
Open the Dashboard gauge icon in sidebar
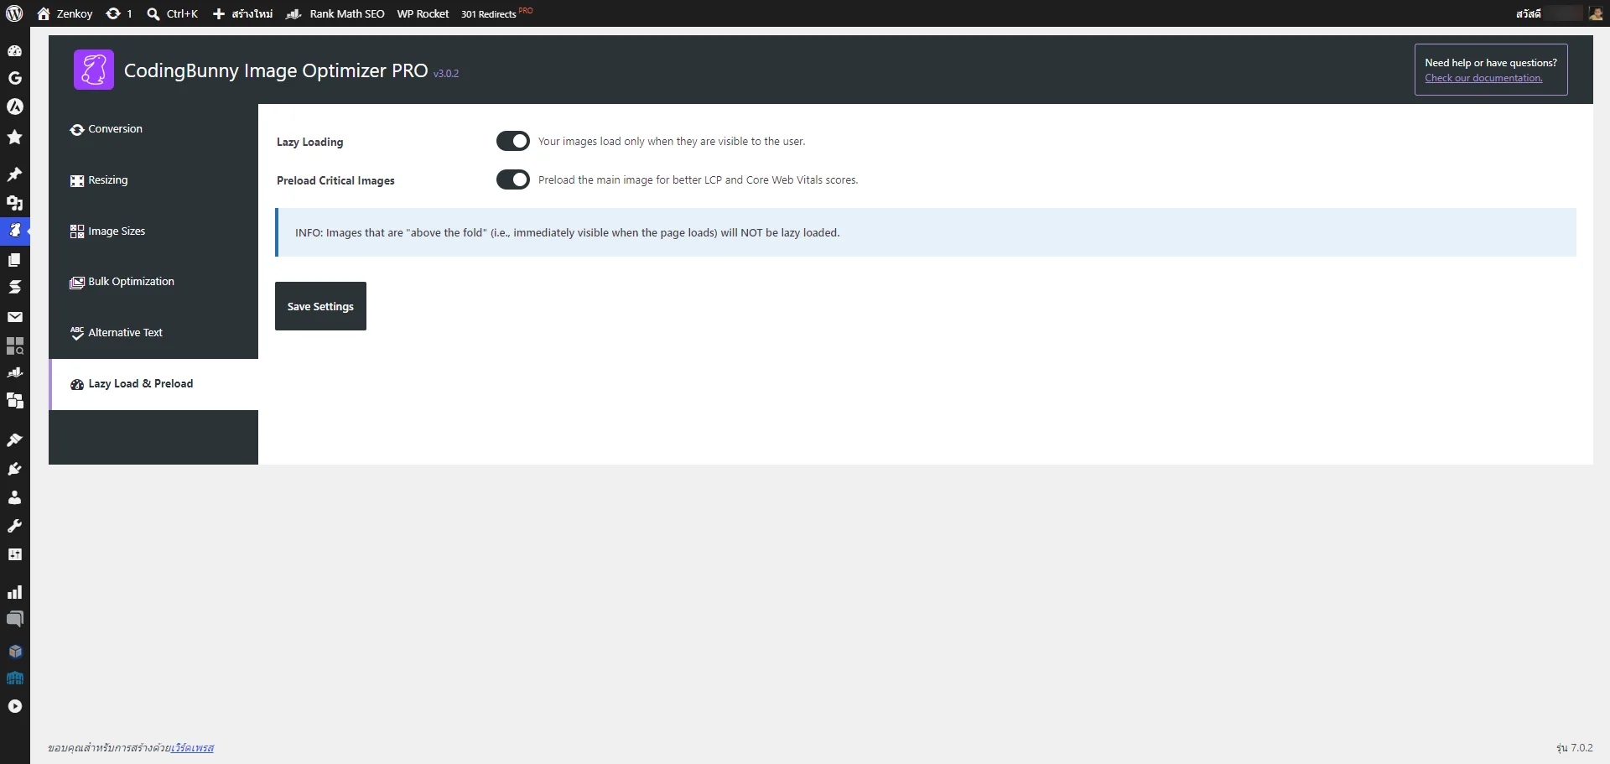[x=14, y=50]
